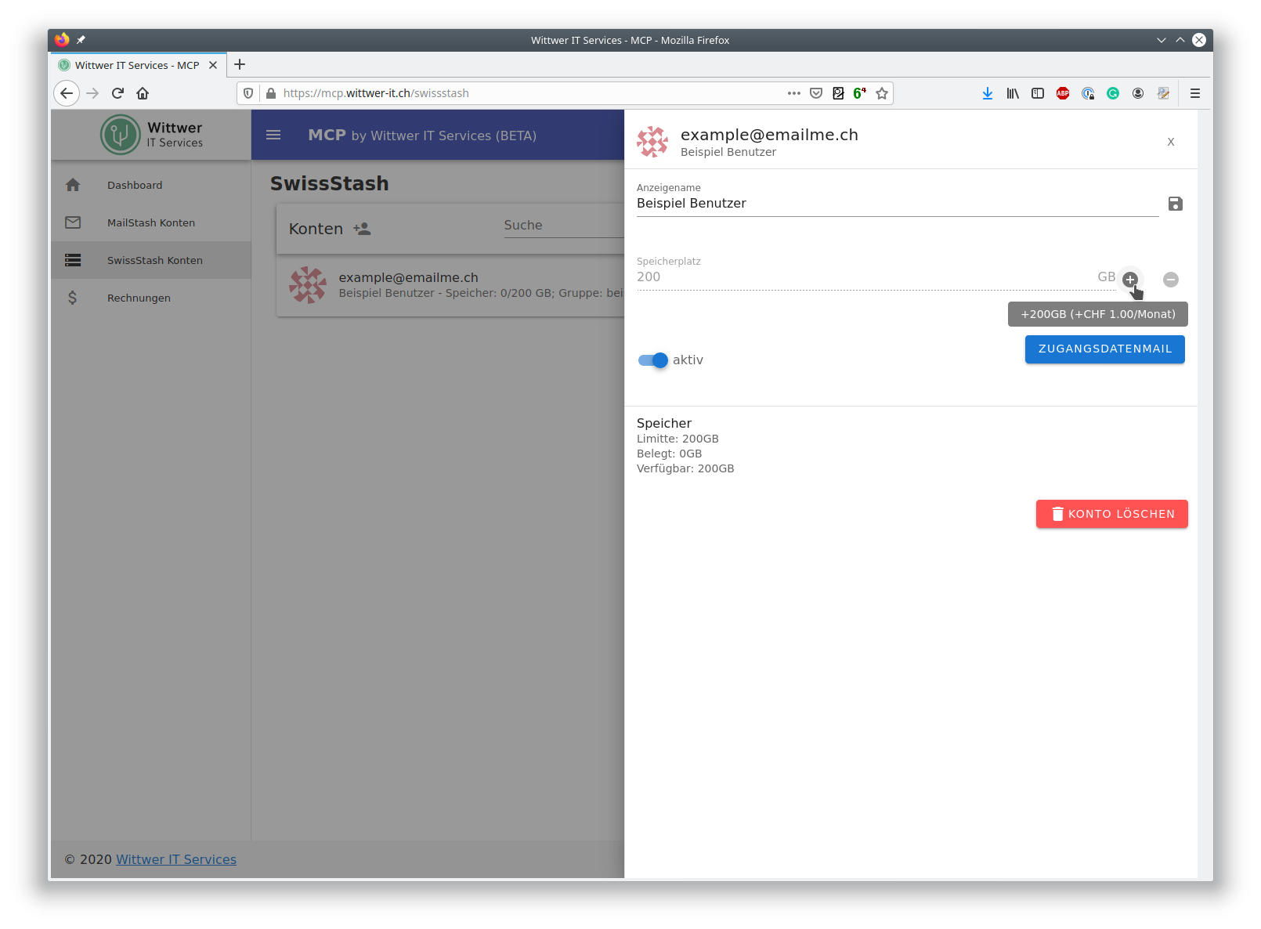Save the Anzeigename with the floppy icon
1261x929 pixels.
click(x=1175, y=204)
